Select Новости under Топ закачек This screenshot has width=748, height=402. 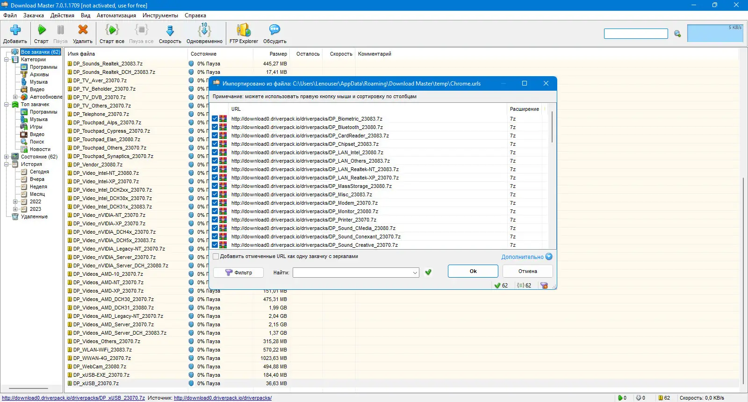[x=40, y=149]
